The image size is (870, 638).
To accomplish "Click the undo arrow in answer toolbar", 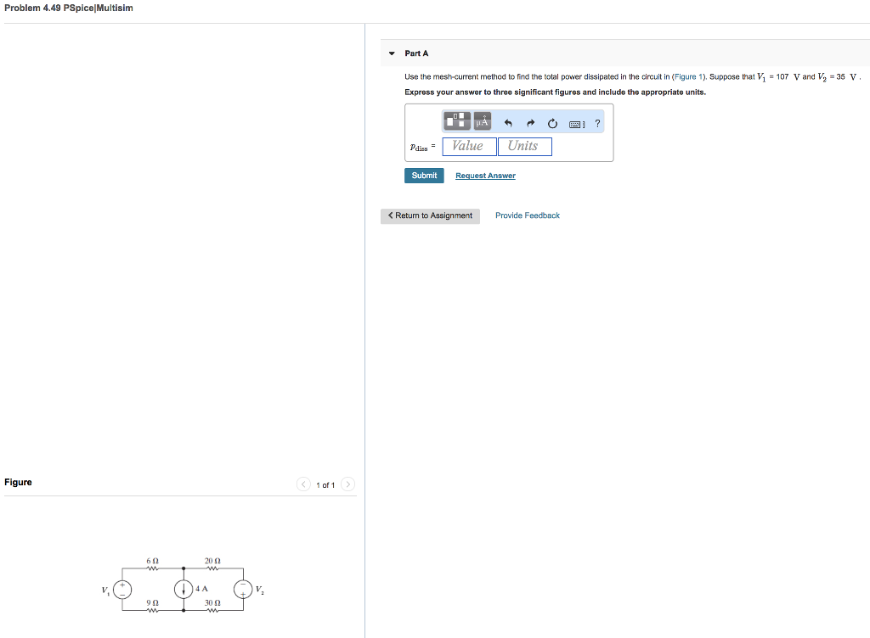I will click(507, 123).
